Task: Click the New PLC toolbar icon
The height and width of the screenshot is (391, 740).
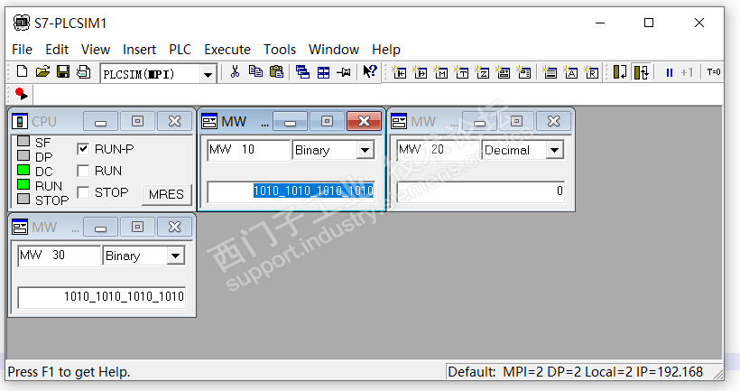Action: tap(22, 71)
